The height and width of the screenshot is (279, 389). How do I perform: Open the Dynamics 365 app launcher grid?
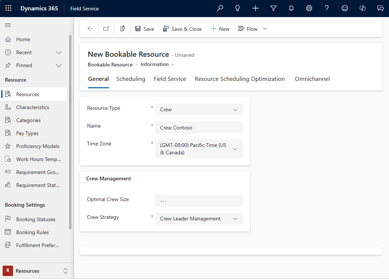click(8, 8)
